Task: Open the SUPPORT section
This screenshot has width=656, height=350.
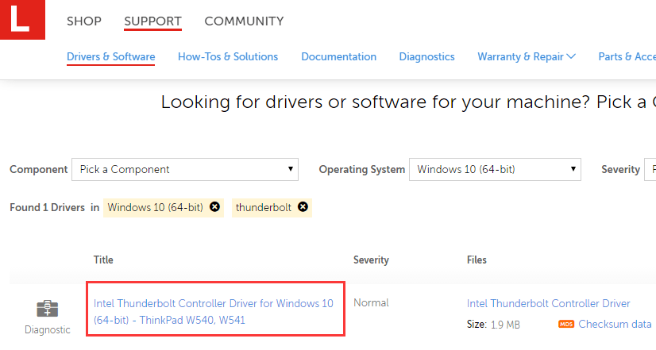Action: (x=152, y=21)
